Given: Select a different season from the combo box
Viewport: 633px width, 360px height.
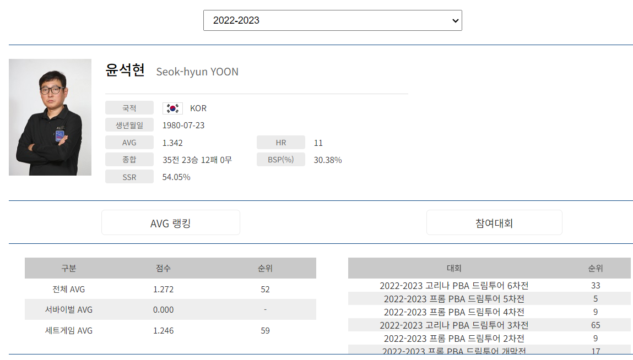Looking at the screenshot, I should tap(332, 20).
